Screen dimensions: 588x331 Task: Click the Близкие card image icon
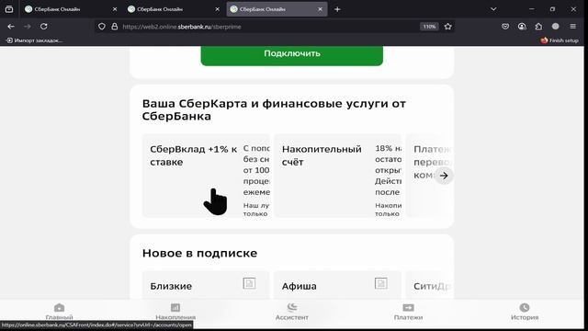point(249,283)
